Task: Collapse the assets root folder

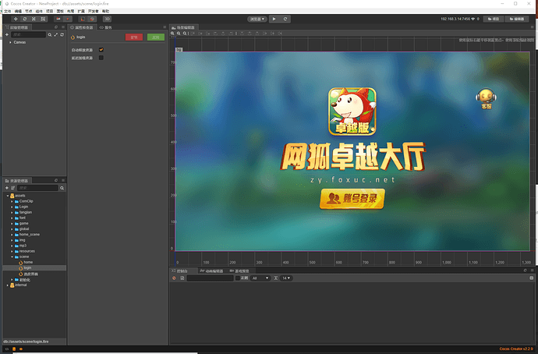Action: (x=8, y=196)
